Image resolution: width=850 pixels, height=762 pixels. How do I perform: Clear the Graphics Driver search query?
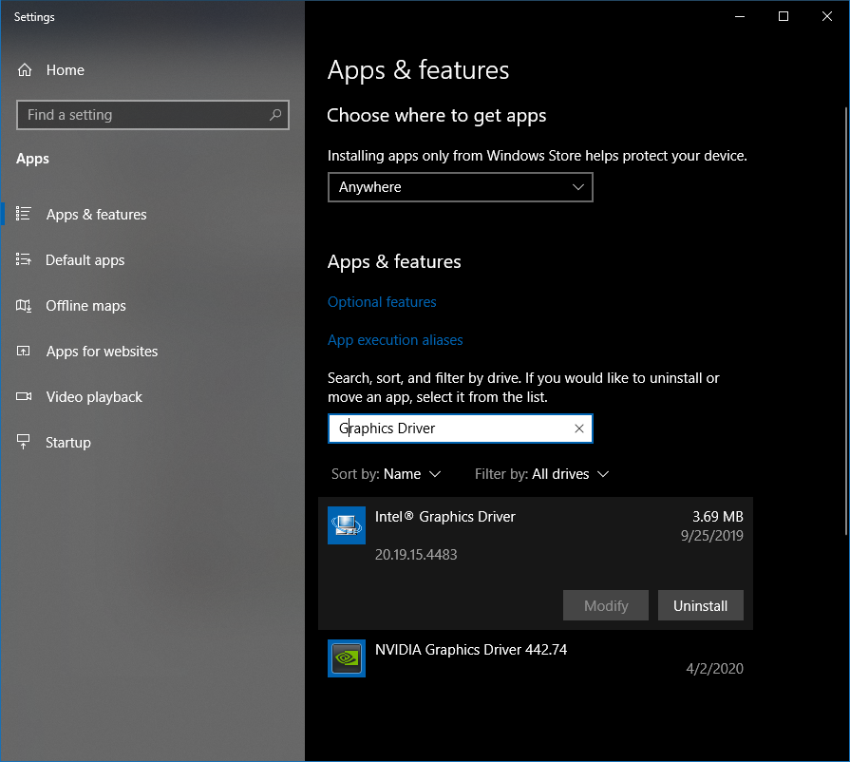pyautogui.click(x=578, y=429)
